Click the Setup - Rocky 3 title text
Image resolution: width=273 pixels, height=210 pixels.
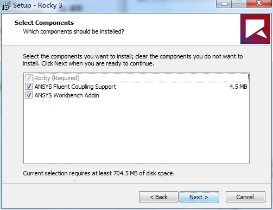coord(37,5)
